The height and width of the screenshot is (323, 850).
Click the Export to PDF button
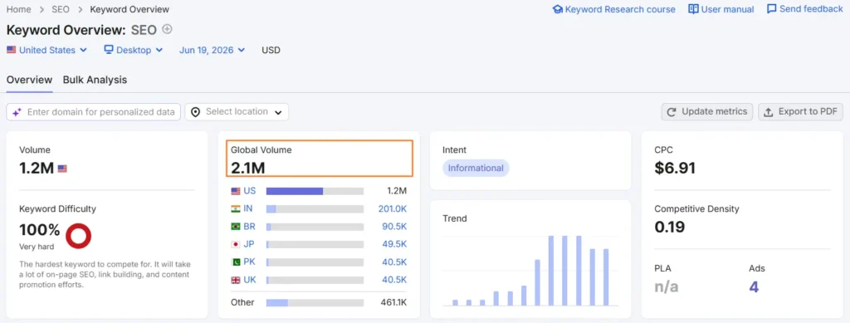click(x=801, y=112)
